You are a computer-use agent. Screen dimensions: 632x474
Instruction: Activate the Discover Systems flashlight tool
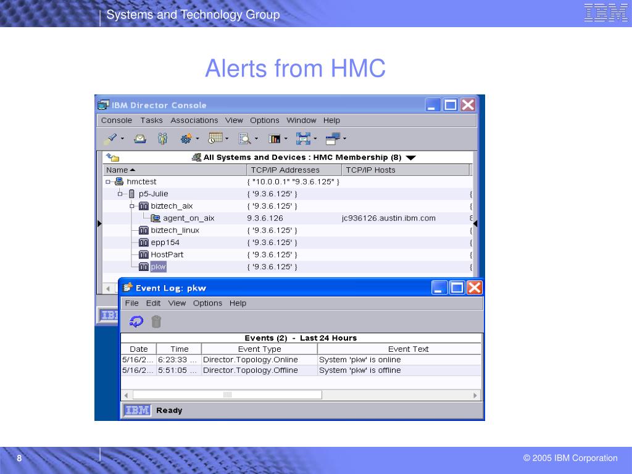[112, 138]
